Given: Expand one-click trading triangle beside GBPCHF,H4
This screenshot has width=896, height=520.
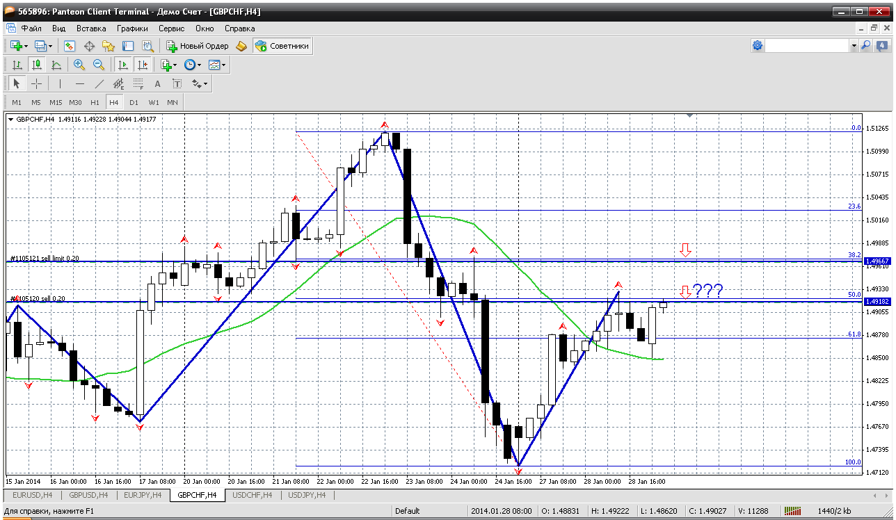Looking at the screenshot, I should tap(11, 120).
